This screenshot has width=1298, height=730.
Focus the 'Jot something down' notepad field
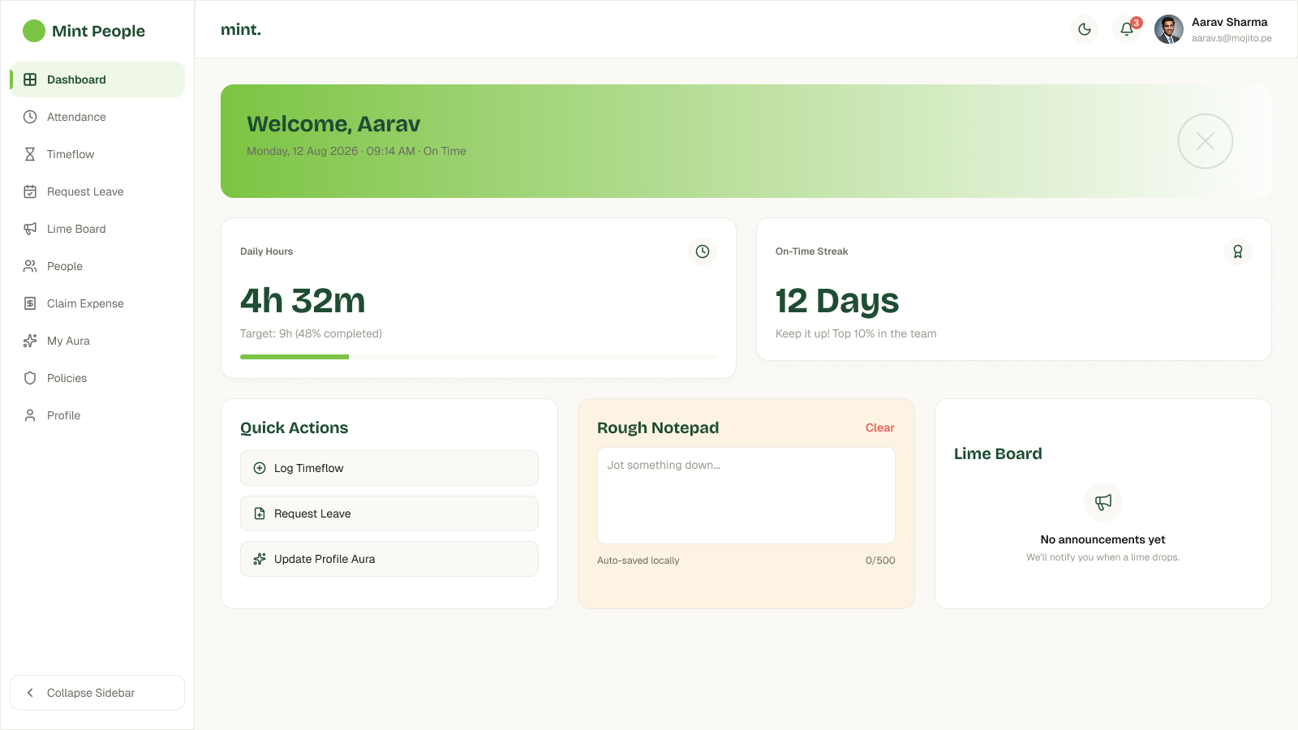click(746, 496)
